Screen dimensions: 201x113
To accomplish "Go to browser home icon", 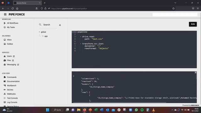I will (17, 8).
